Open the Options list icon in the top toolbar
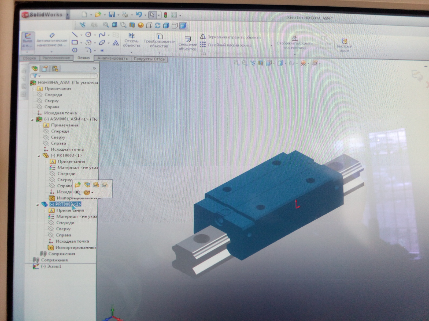The image size is (429, 321). click(174, 15)
